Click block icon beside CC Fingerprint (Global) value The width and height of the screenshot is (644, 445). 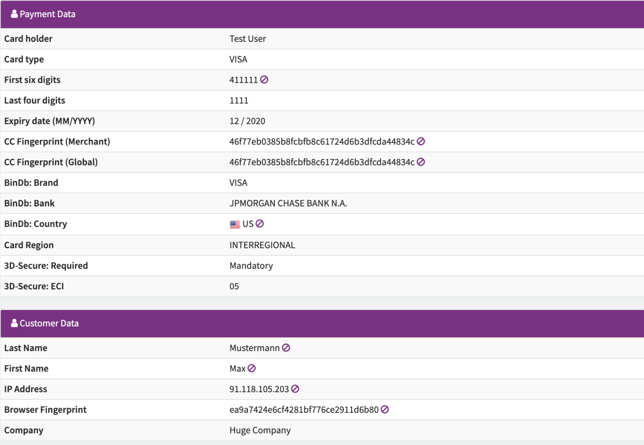coord(421,162)
